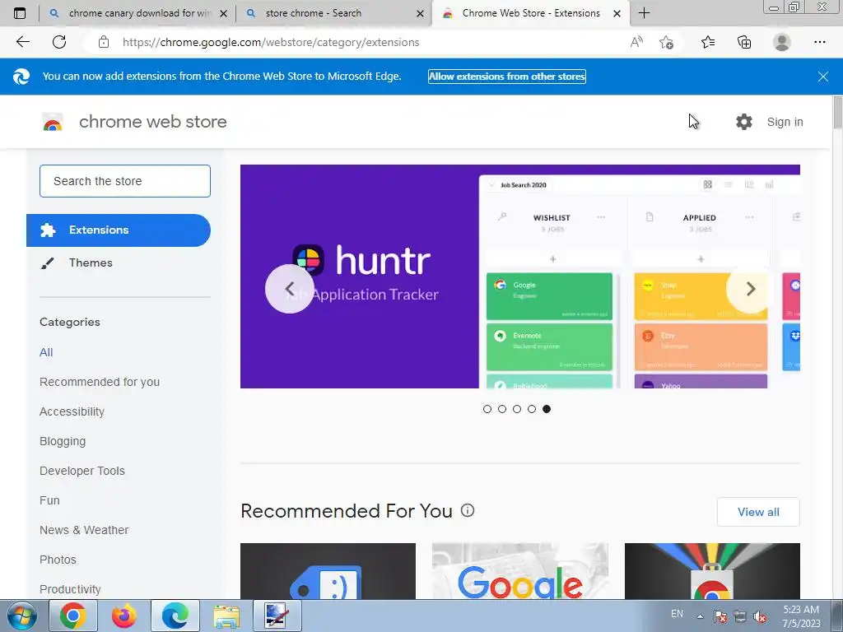
Task: Select first carousel dot indicator
Action: point(487,409)
